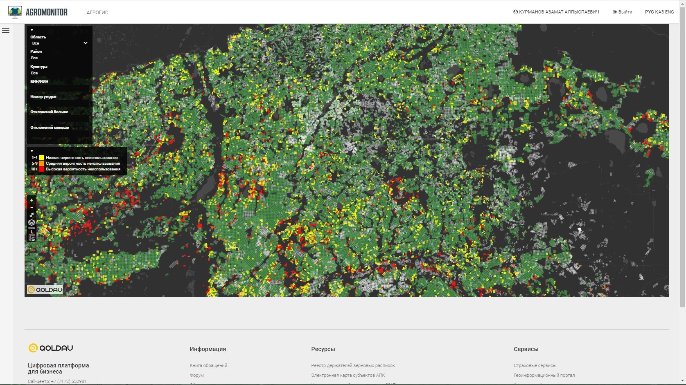Click the S area measurement icon
The image size is (686, 385).
32,239
